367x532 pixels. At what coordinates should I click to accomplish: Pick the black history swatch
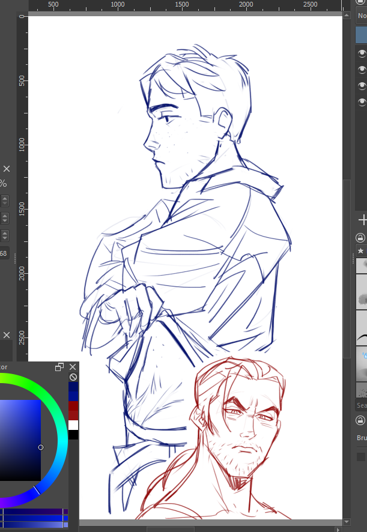pyautogui.click(x=73, y=435)
